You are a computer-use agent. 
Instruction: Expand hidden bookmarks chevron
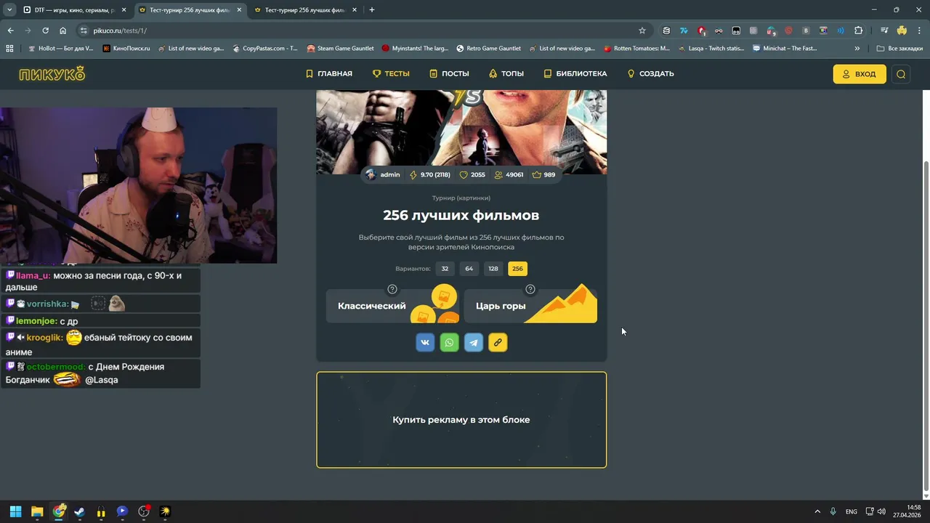[857, 49]
